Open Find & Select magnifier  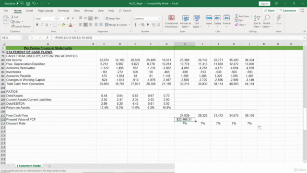(x=267, y=21)
